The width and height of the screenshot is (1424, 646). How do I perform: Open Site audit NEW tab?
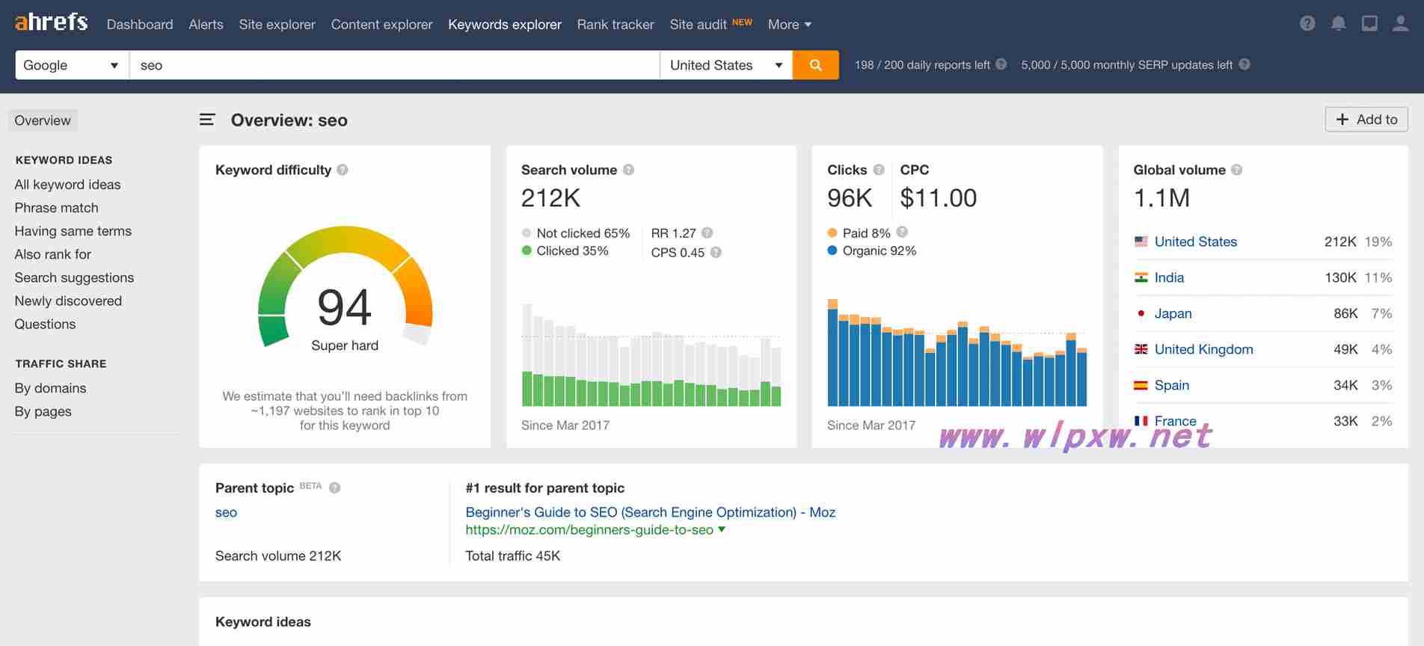(711, 24)
